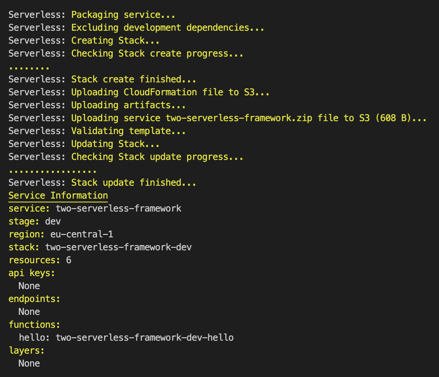The height and width of the screenshot is (377, 439).
Task: Select the region value "eu-central-1"
Action: pos(82,234)
